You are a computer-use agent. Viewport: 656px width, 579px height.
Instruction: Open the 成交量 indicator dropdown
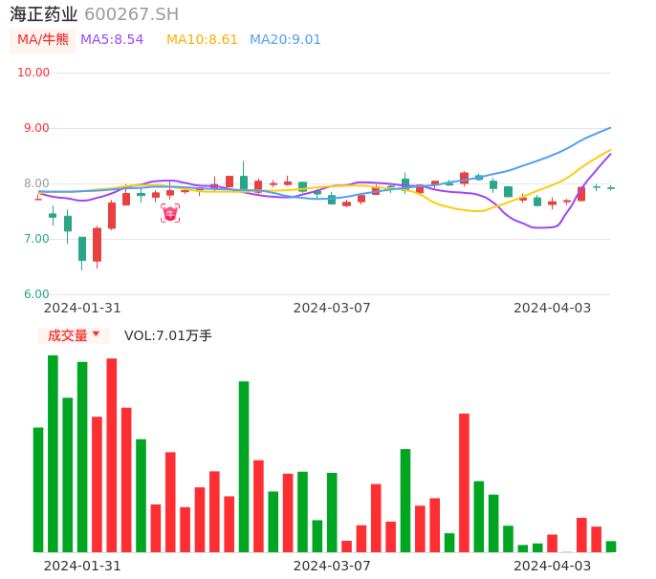74,335
